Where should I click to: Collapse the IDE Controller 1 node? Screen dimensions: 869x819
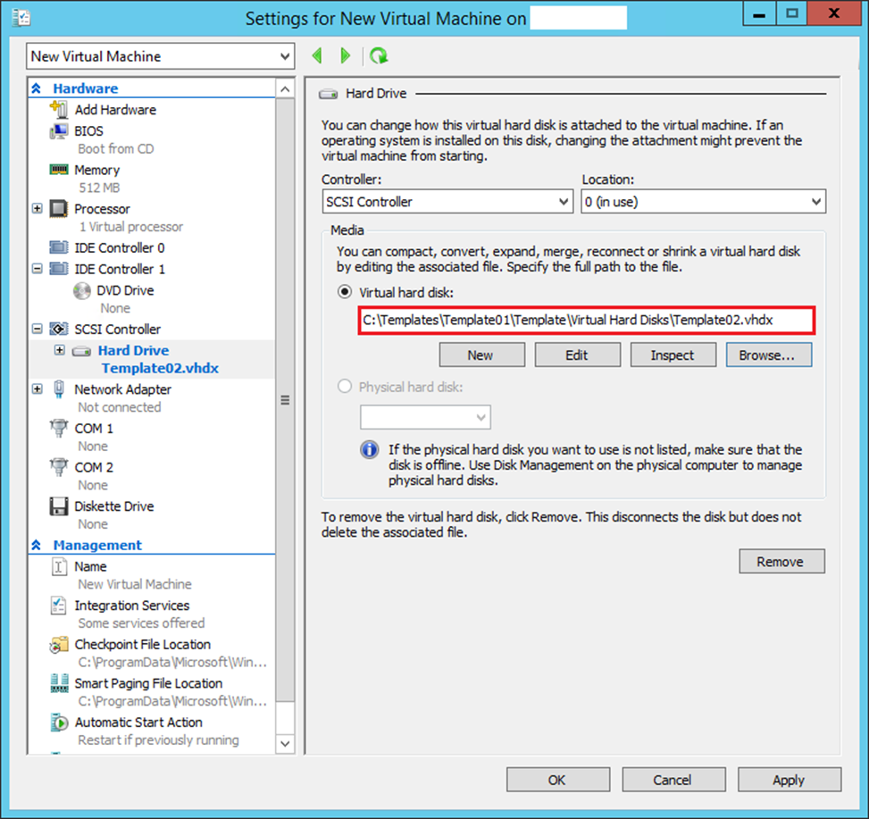point(38,269)
